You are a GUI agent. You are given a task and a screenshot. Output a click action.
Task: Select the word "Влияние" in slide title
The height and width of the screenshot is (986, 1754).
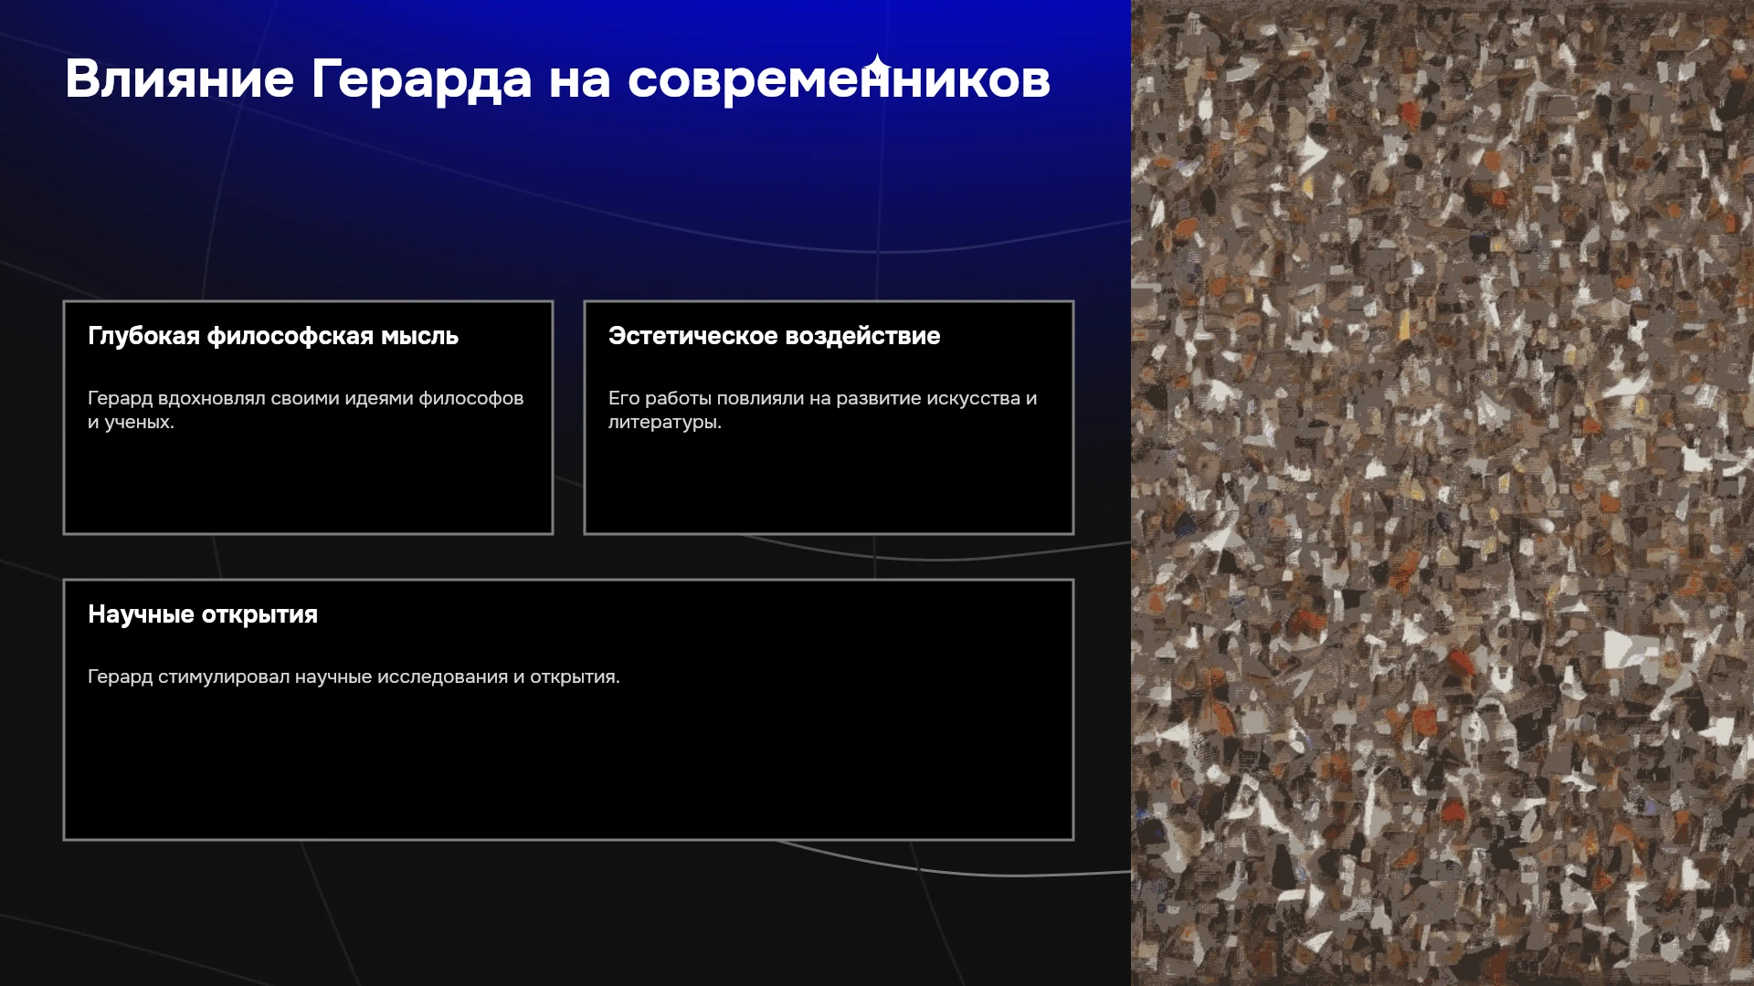(180, 79)
